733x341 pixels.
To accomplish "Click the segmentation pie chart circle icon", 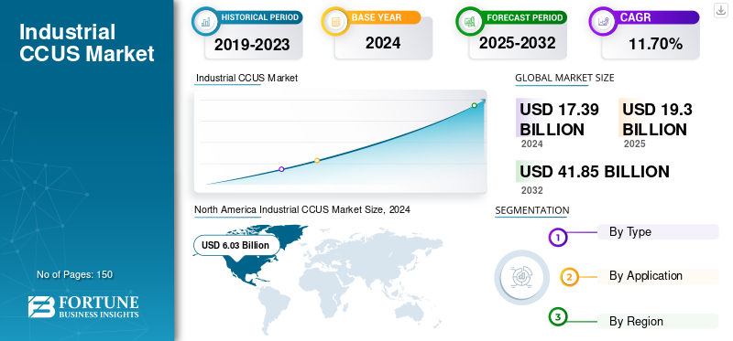I will [x=522, y=277].
